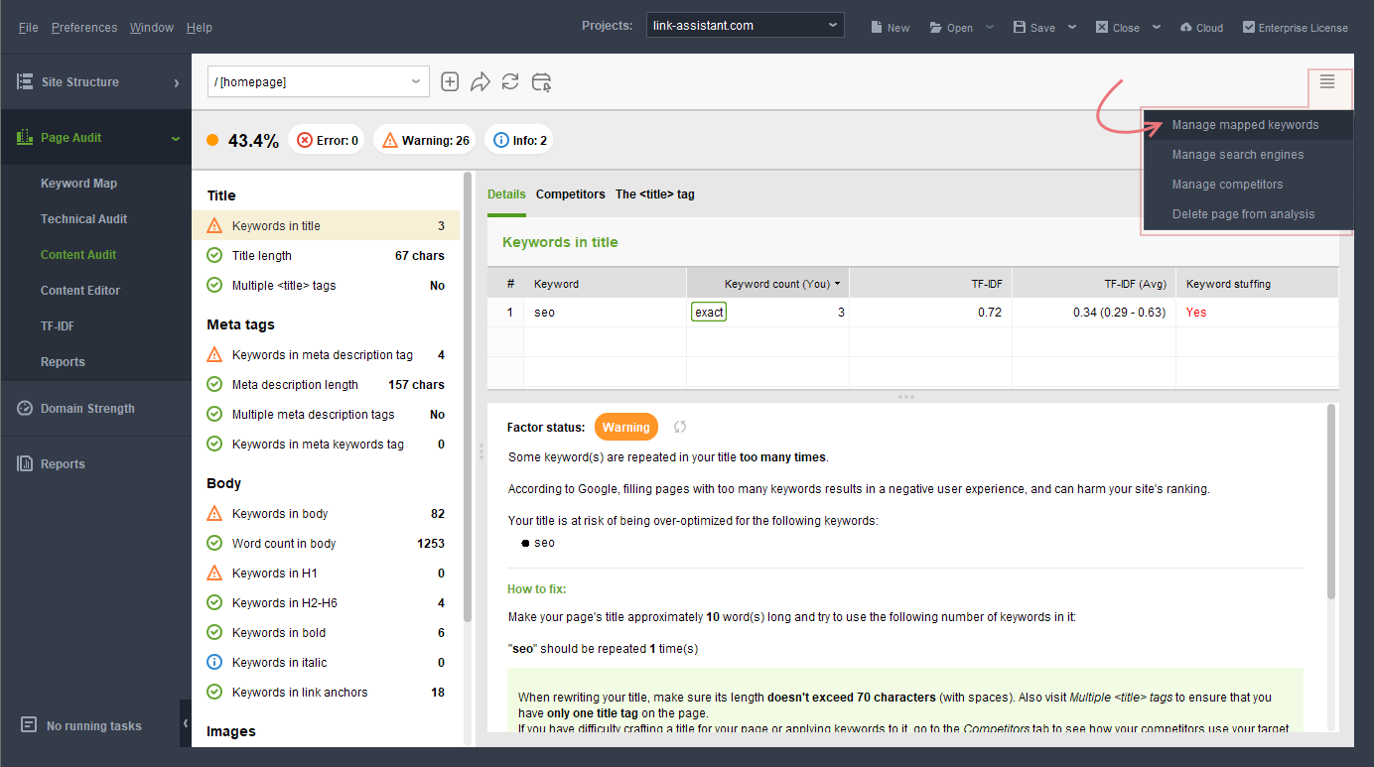Click the Page Audit sidebar icon
The height and width of the screenshot is (767, 1374).
(25, 137)
